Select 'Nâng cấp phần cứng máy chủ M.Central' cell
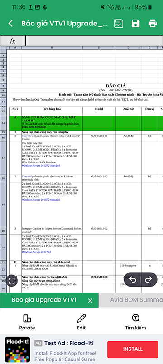 click(52, 262)
